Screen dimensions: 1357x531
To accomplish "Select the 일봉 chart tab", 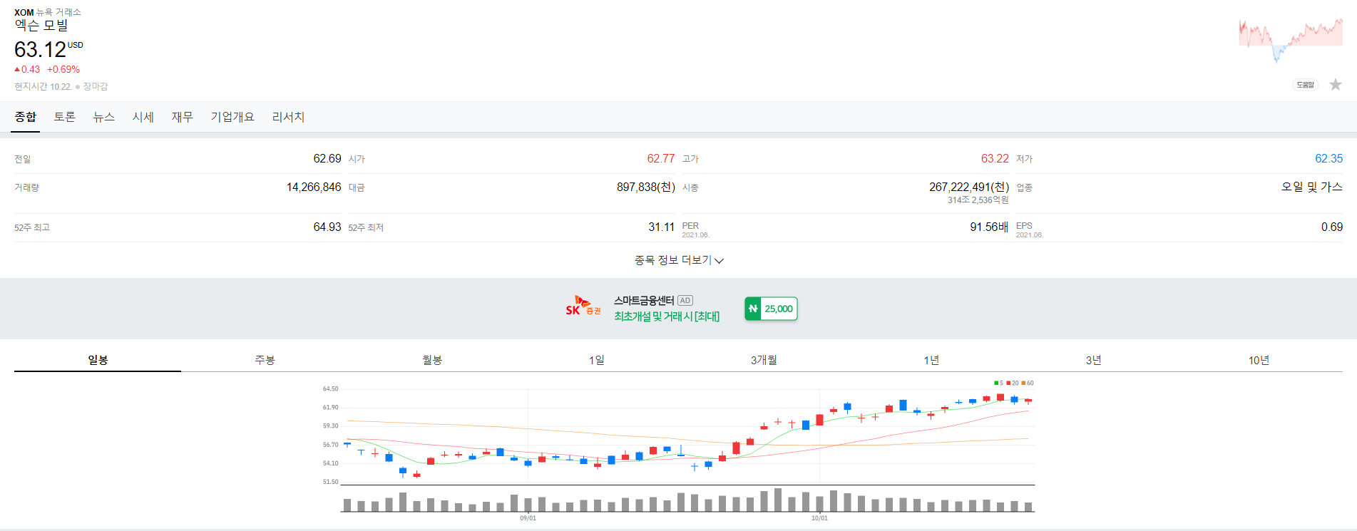I will (x=98, y=360).
